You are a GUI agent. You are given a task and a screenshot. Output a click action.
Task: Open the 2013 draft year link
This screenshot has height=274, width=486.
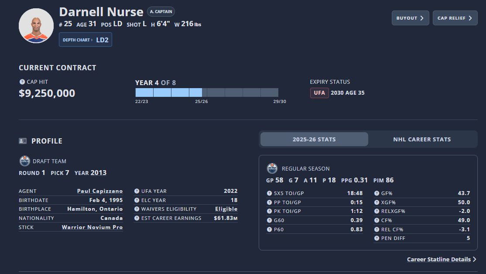click(98, 173)
